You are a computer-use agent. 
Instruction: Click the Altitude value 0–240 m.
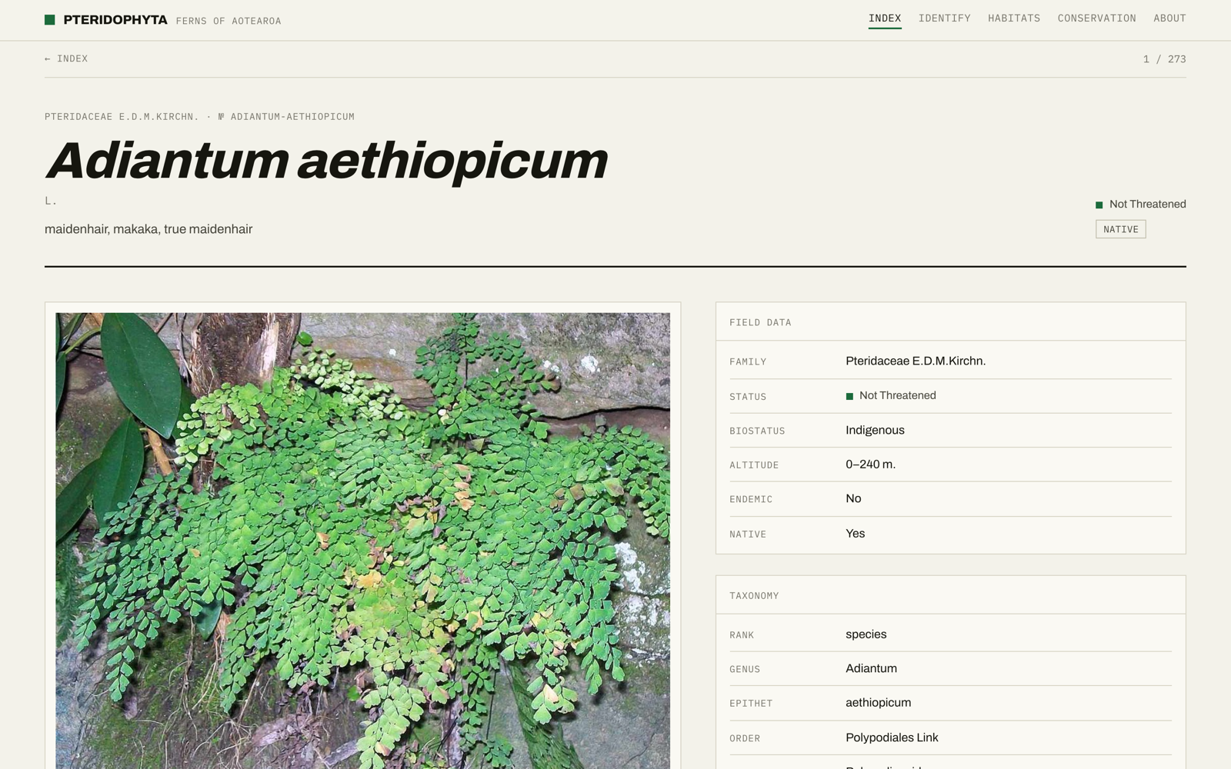[870, 464]
